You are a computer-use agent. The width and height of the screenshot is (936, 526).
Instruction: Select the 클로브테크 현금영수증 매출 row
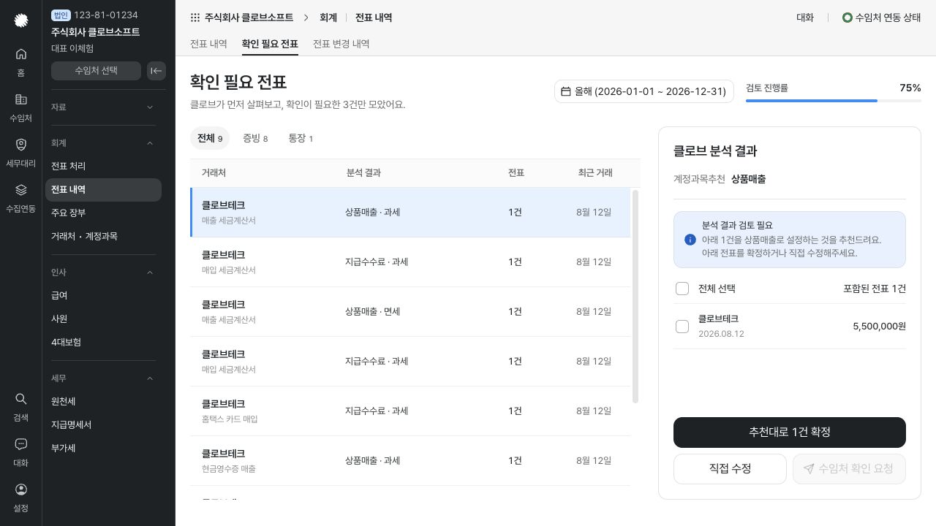click(410, 461)
